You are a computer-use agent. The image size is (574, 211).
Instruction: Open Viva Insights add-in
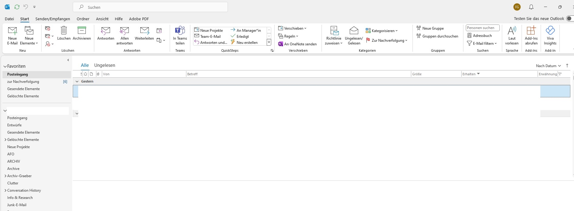point(550,35)
